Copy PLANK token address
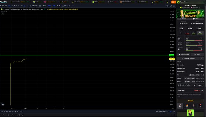206x117 pixels. click(x=190, y=78)
